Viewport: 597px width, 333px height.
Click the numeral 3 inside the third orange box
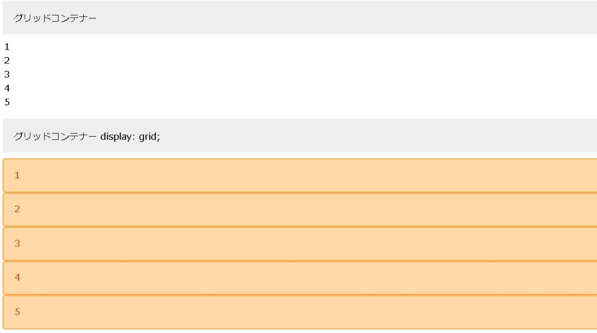[x=17, y=243]
